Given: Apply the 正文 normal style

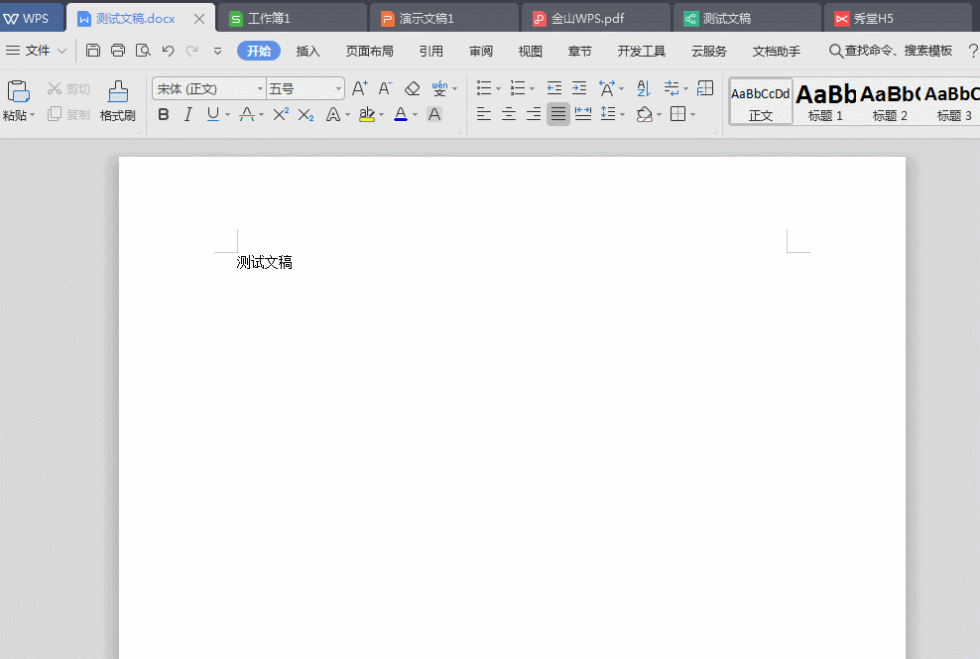Looking at the screenshot, I should click(x=761, y=101).
